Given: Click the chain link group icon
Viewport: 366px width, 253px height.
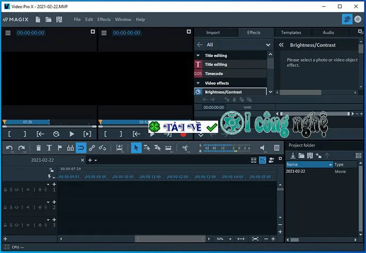Looking at the screenshot, I should point(91,148).
